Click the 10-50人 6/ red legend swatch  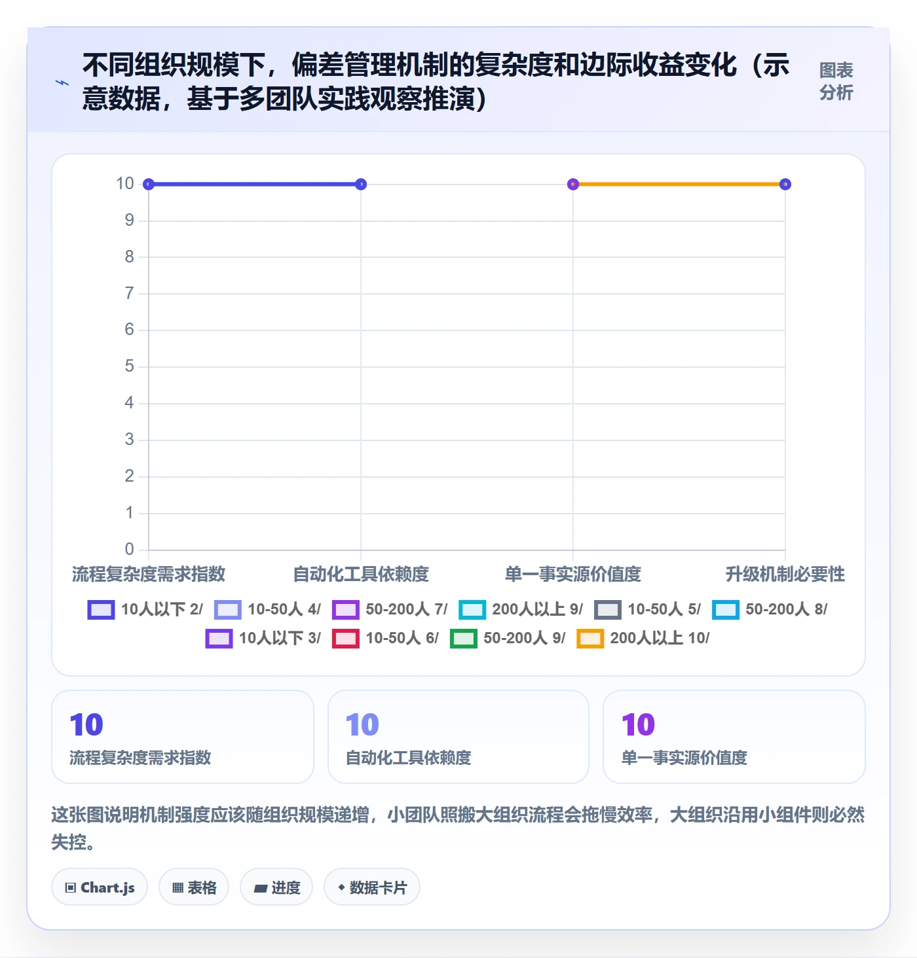pos(345,638)
